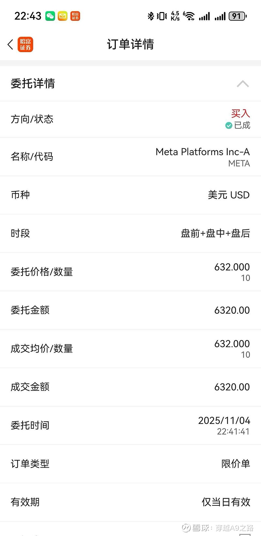
Task: Tap the back arrow icon
Action: click(10, 44)
